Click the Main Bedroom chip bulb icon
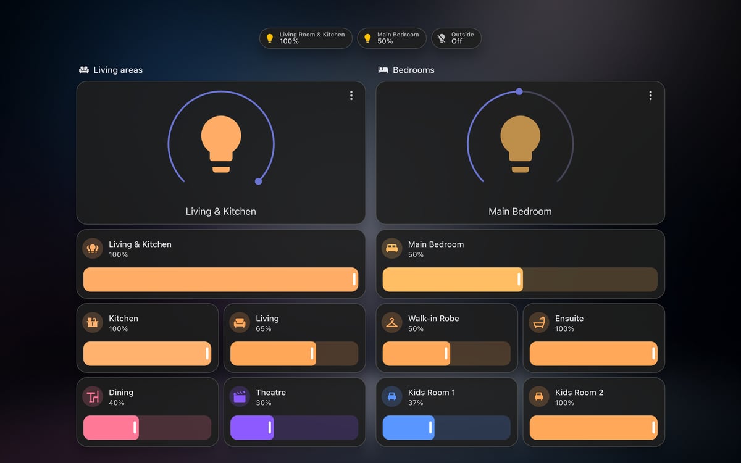This screenshot has width=741, height=463. [367, 38]
